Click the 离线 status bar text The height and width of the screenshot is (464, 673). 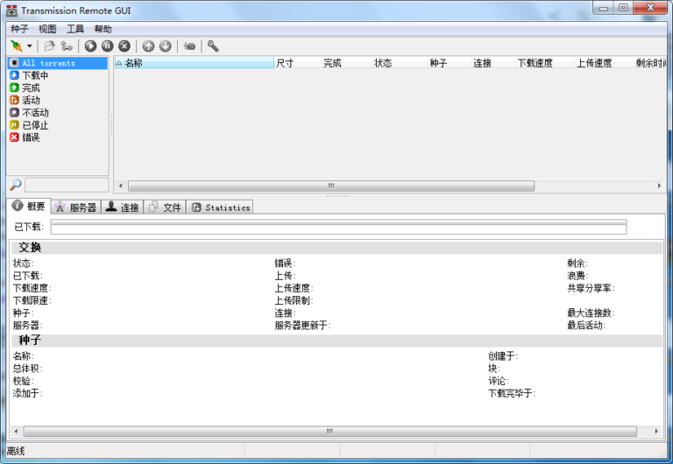click(16, 451)
